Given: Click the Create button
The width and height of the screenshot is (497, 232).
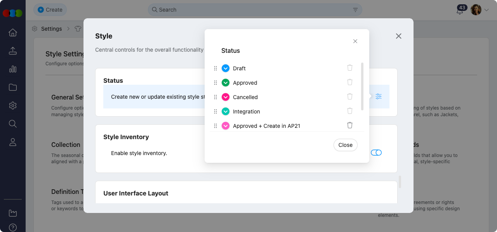Looking at the screenshot, I should coord(50,10).
